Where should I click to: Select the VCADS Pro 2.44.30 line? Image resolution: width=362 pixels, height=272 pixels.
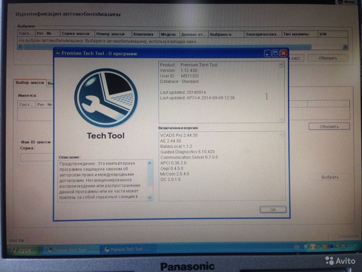point(179,135)
